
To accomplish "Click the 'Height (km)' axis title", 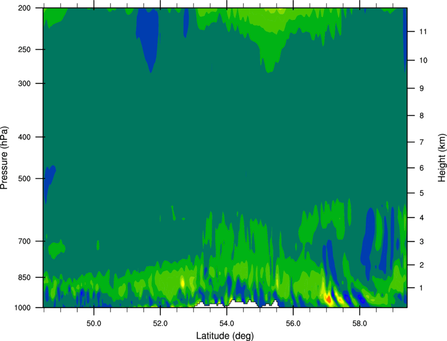I will 442,158.
